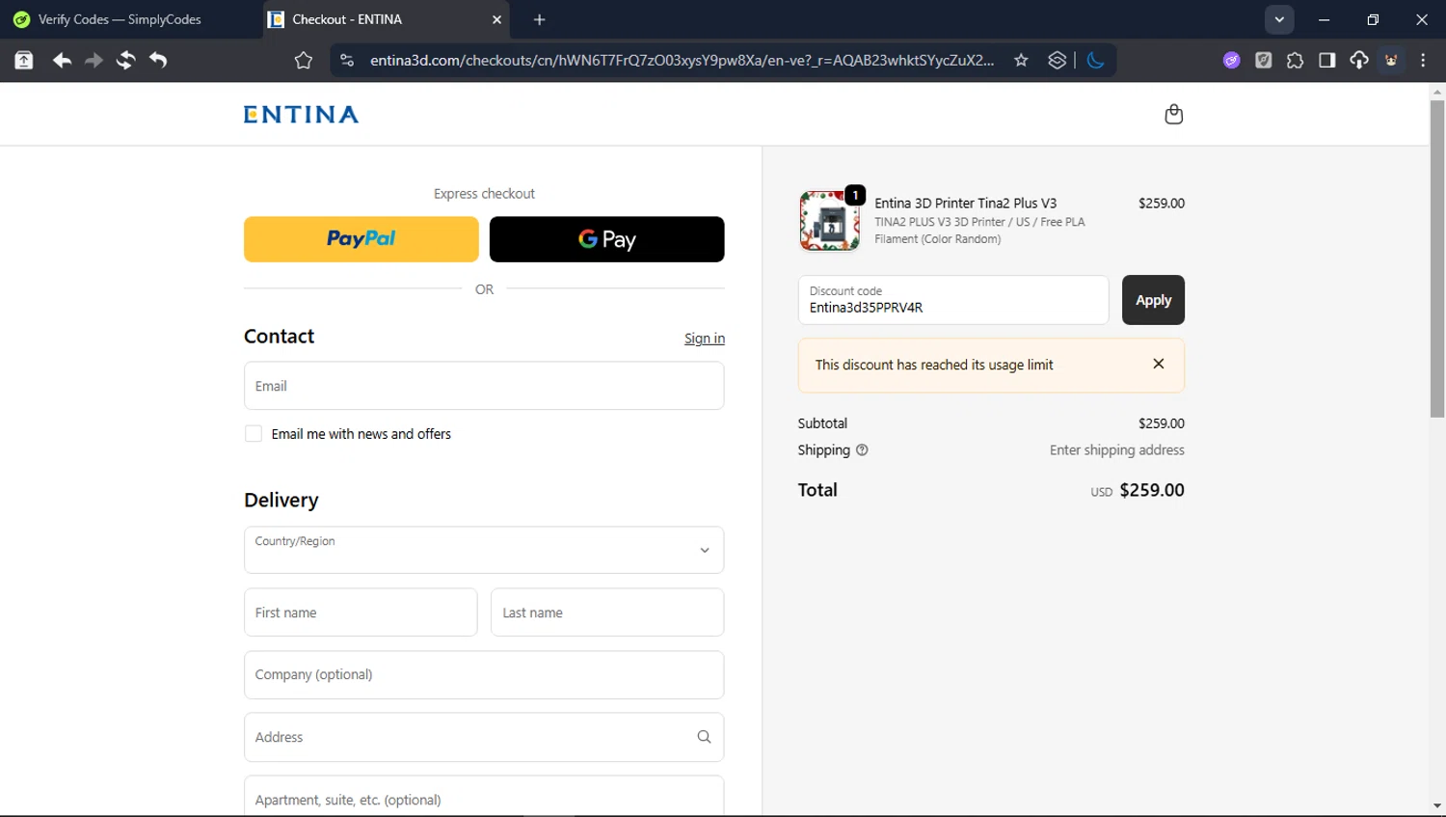Click the purple round extension icon
Screen dimensions: 1446x817
(x=1231, y=60)
